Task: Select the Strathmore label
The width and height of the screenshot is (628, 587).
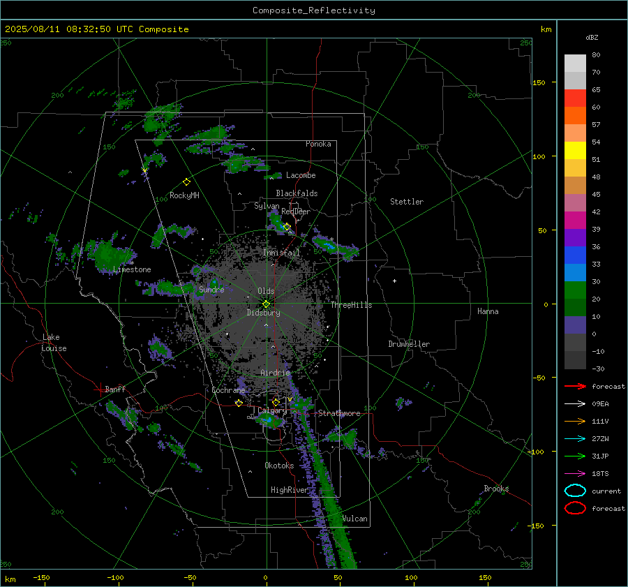Action: pyautogui.click(x=339, y=413)
